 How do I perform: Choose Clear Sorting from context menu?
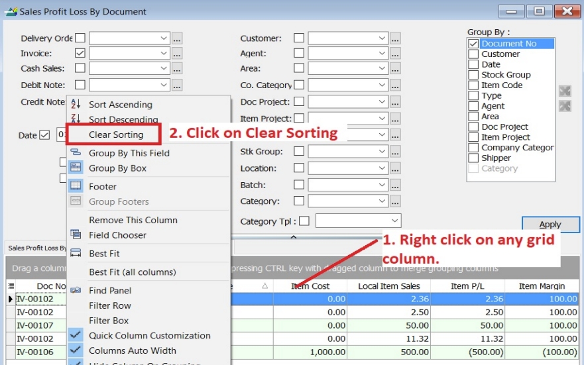click(x=116, y=134)
